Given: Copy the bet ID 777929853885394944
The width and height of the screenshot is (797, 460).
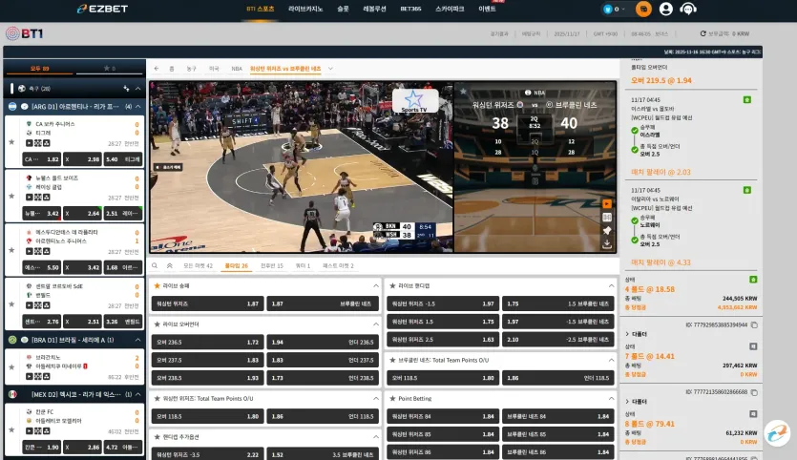Looking at the screenshot, I should click(x=754, y=324).
